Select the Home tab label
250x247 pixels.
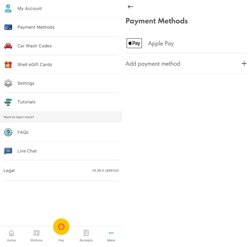(11, 240)
